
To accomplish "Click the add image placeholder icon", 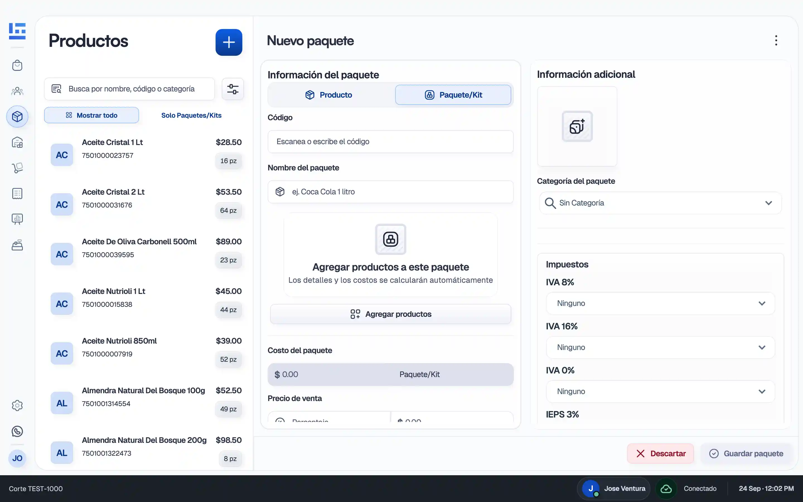I will pyautogui.click(x=577, y=126).
